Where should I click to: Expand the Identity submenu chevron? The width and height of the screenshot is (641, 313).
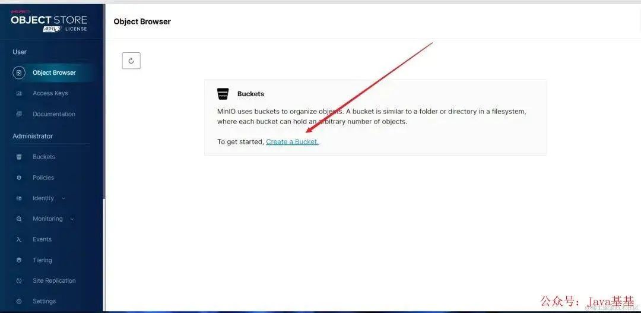point(64,198)
